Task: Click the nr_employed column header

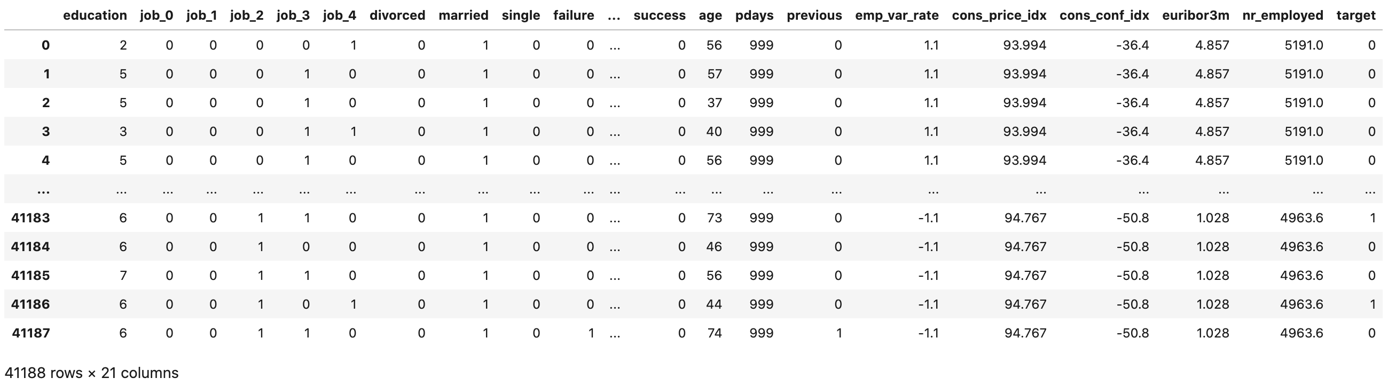Action: [x=1282, y=15]
